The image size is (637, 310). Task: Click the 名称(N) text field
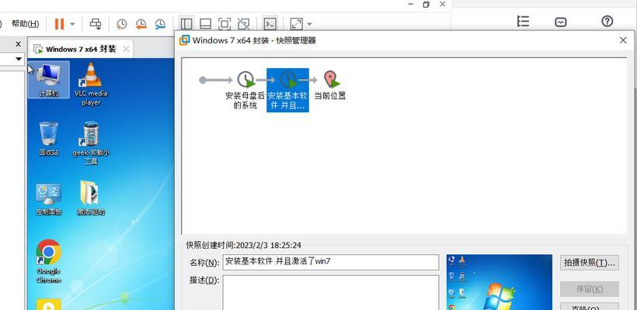(x=331, y=262)
